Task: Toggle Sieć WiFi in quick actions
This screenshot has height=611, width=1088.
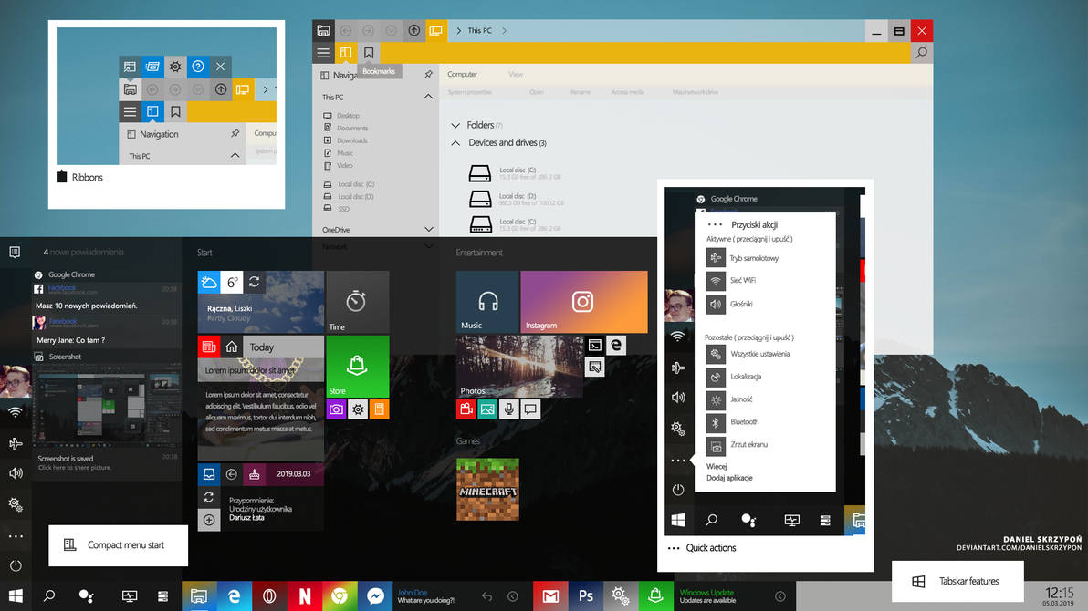Action: point(715,280)
